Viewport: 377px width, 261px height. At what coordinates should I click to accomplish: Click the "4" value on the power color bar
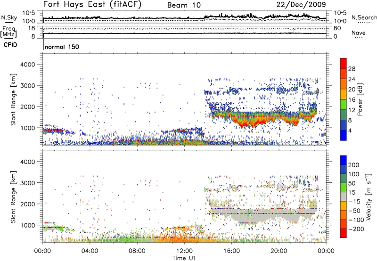(350, 131)
